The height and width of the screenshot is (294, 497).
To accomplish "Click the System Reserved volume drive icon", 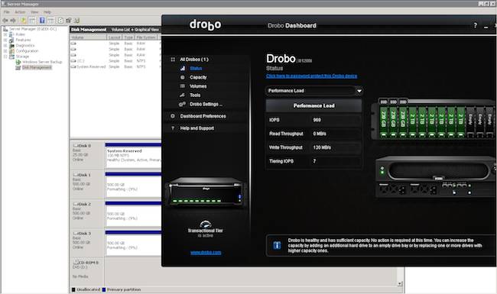I will (x=73, y=66).
